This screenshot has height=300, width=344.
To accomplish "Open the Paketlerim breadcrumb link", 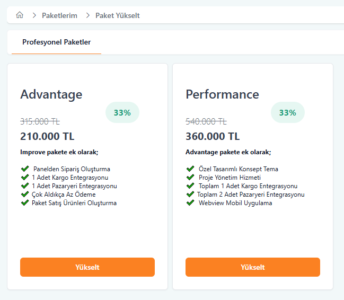I will [x=59, y=15].
